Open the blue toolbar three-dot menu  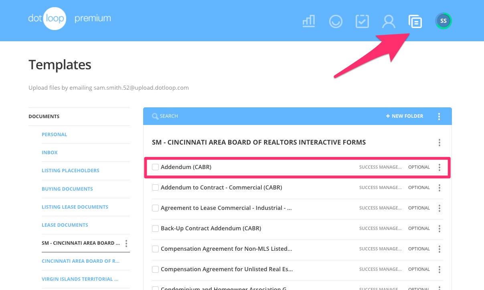[439, 116]
